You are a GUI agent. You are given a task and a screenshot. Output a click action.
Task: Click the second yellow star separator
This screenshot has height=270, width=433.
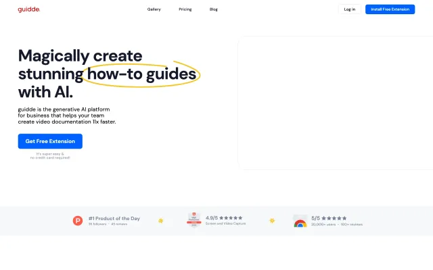[x=272, y=221]
